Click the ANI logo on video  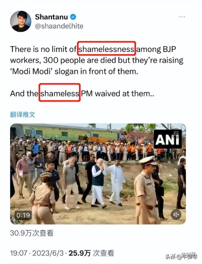tap(168, 139)
